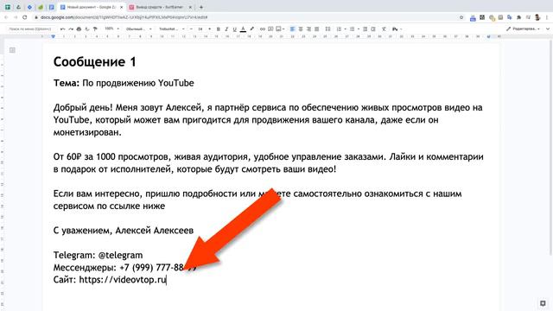Print the document using the printer icon

click(79, 29)
